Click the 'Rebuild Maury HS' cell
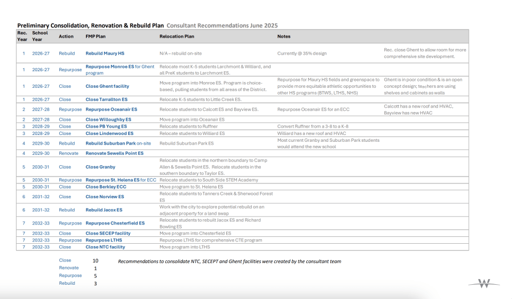 [x=105, y=53]
